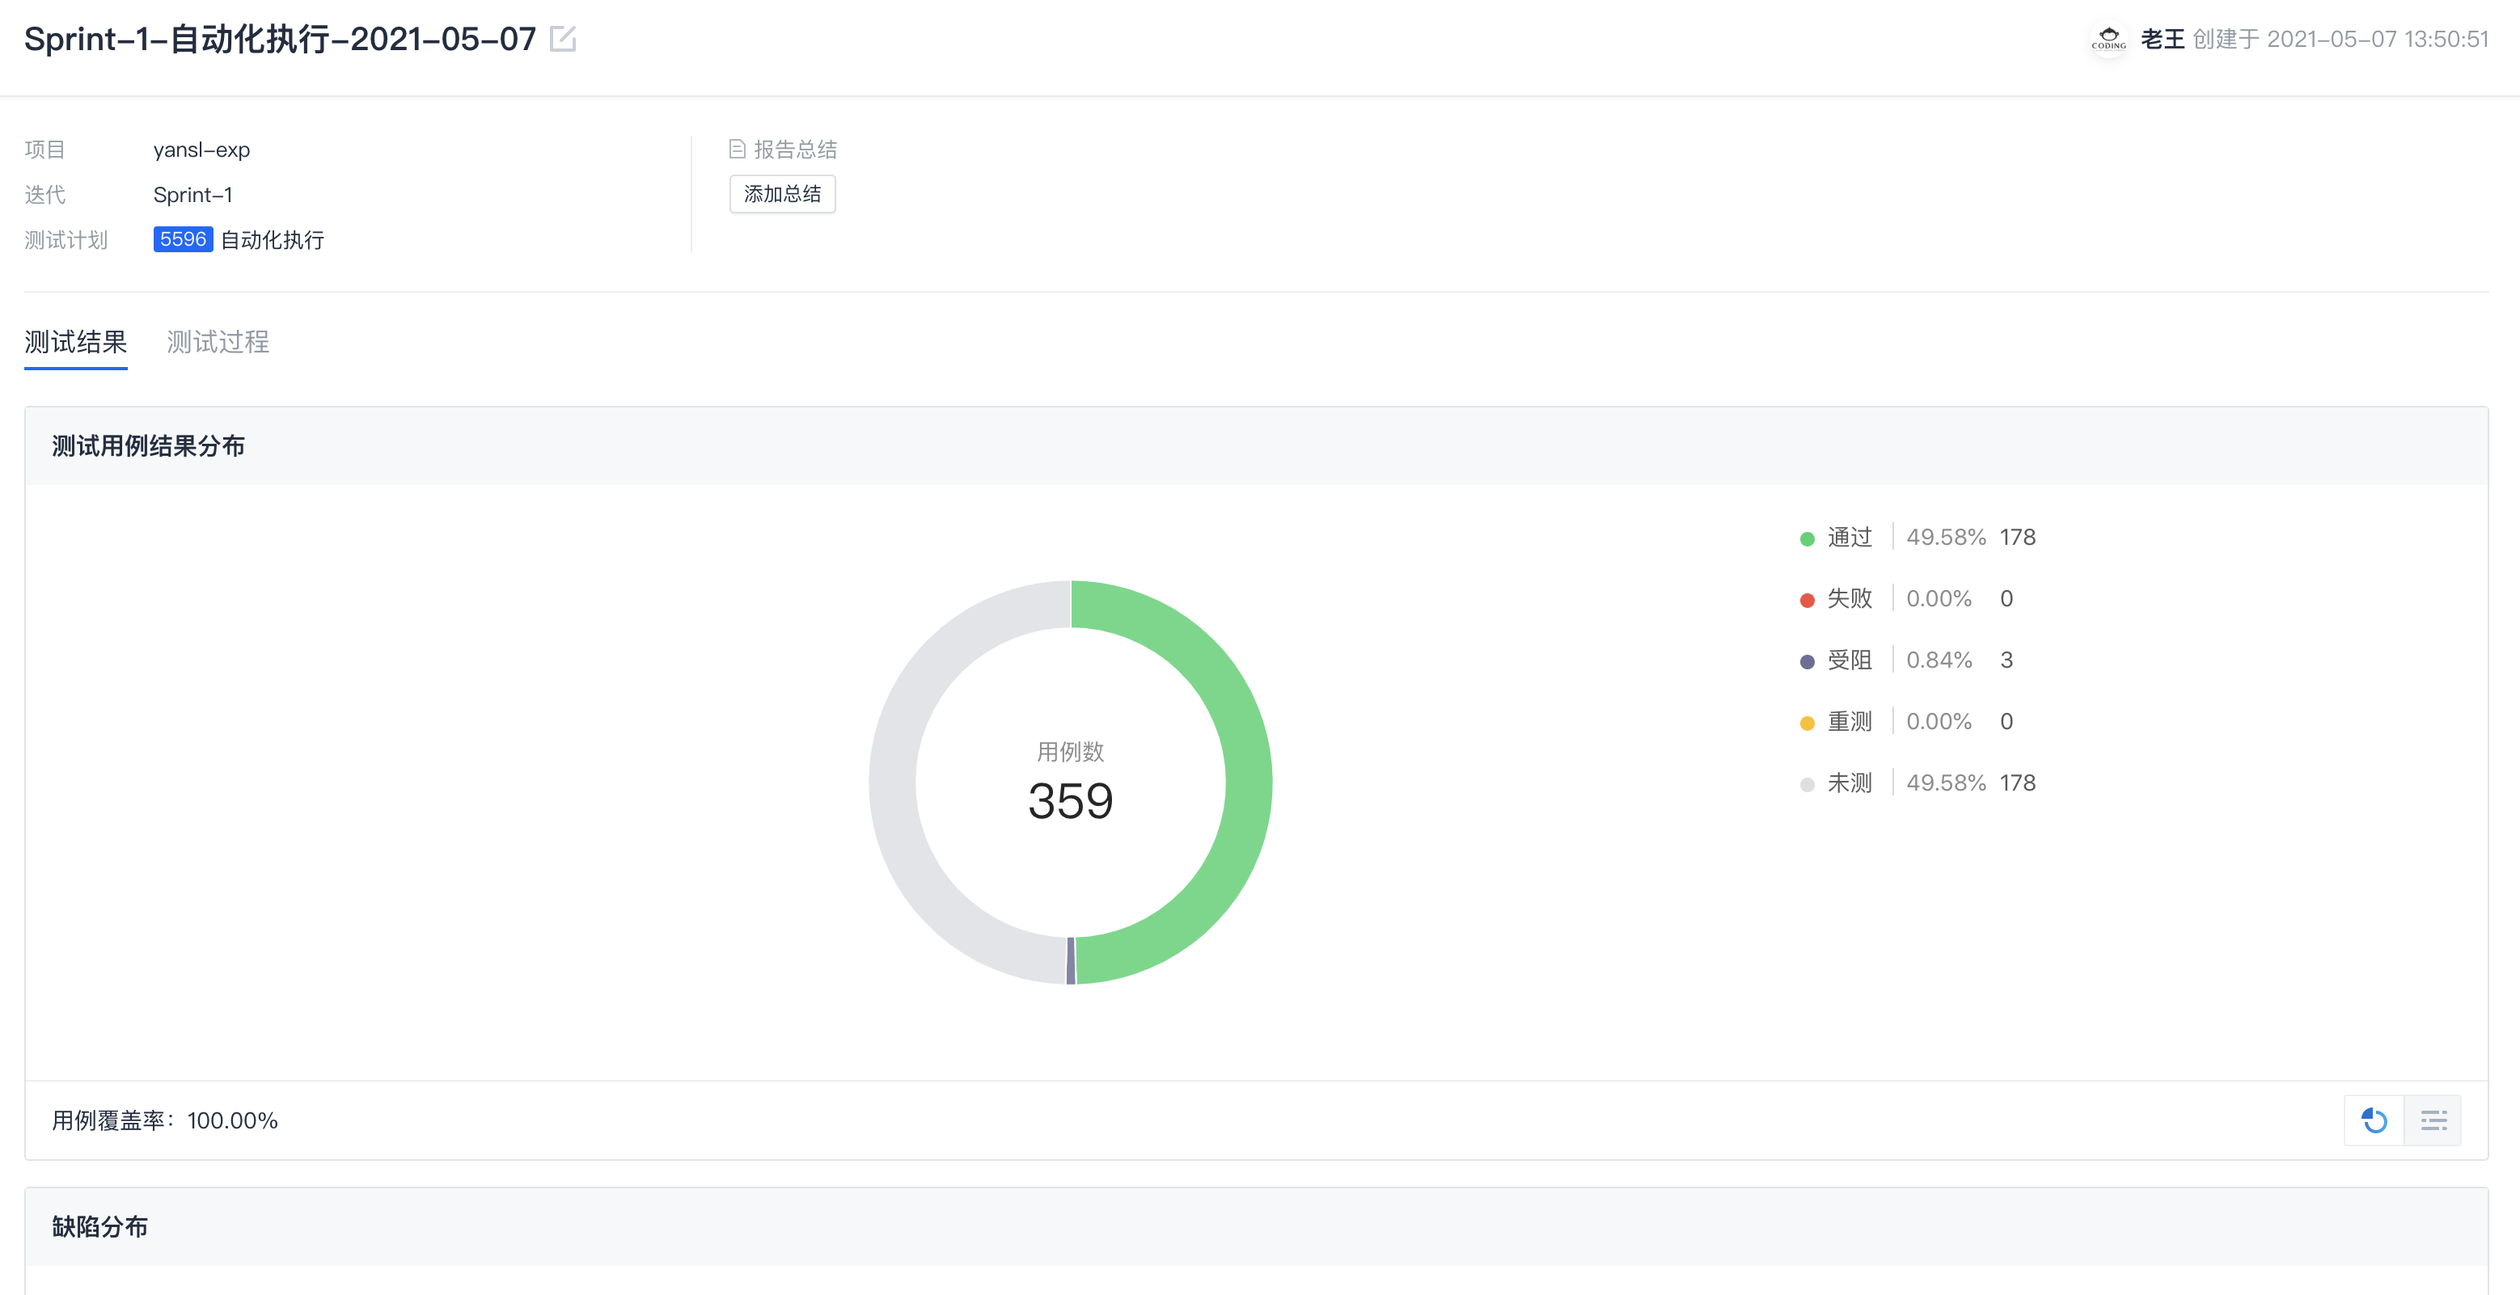Click the edit title pencil icon
The image size is (2520, 1295).
(x=563, y=39)
